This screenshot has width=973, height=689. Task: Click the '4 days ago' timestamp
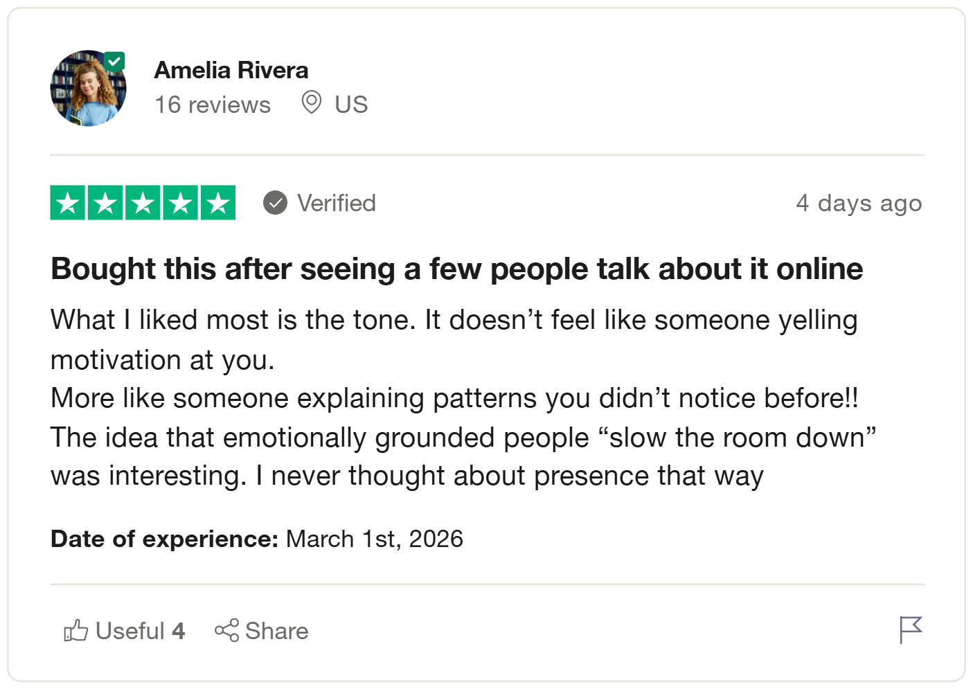pos(859,203)
